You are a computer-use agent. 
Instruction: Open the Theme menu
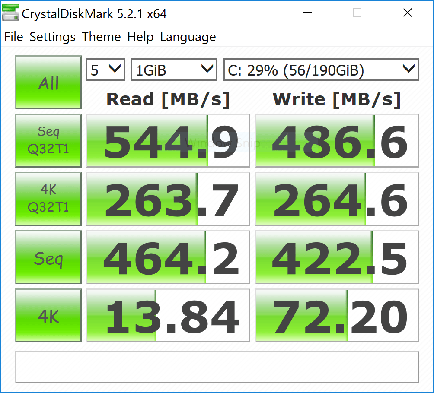[101, 37]
